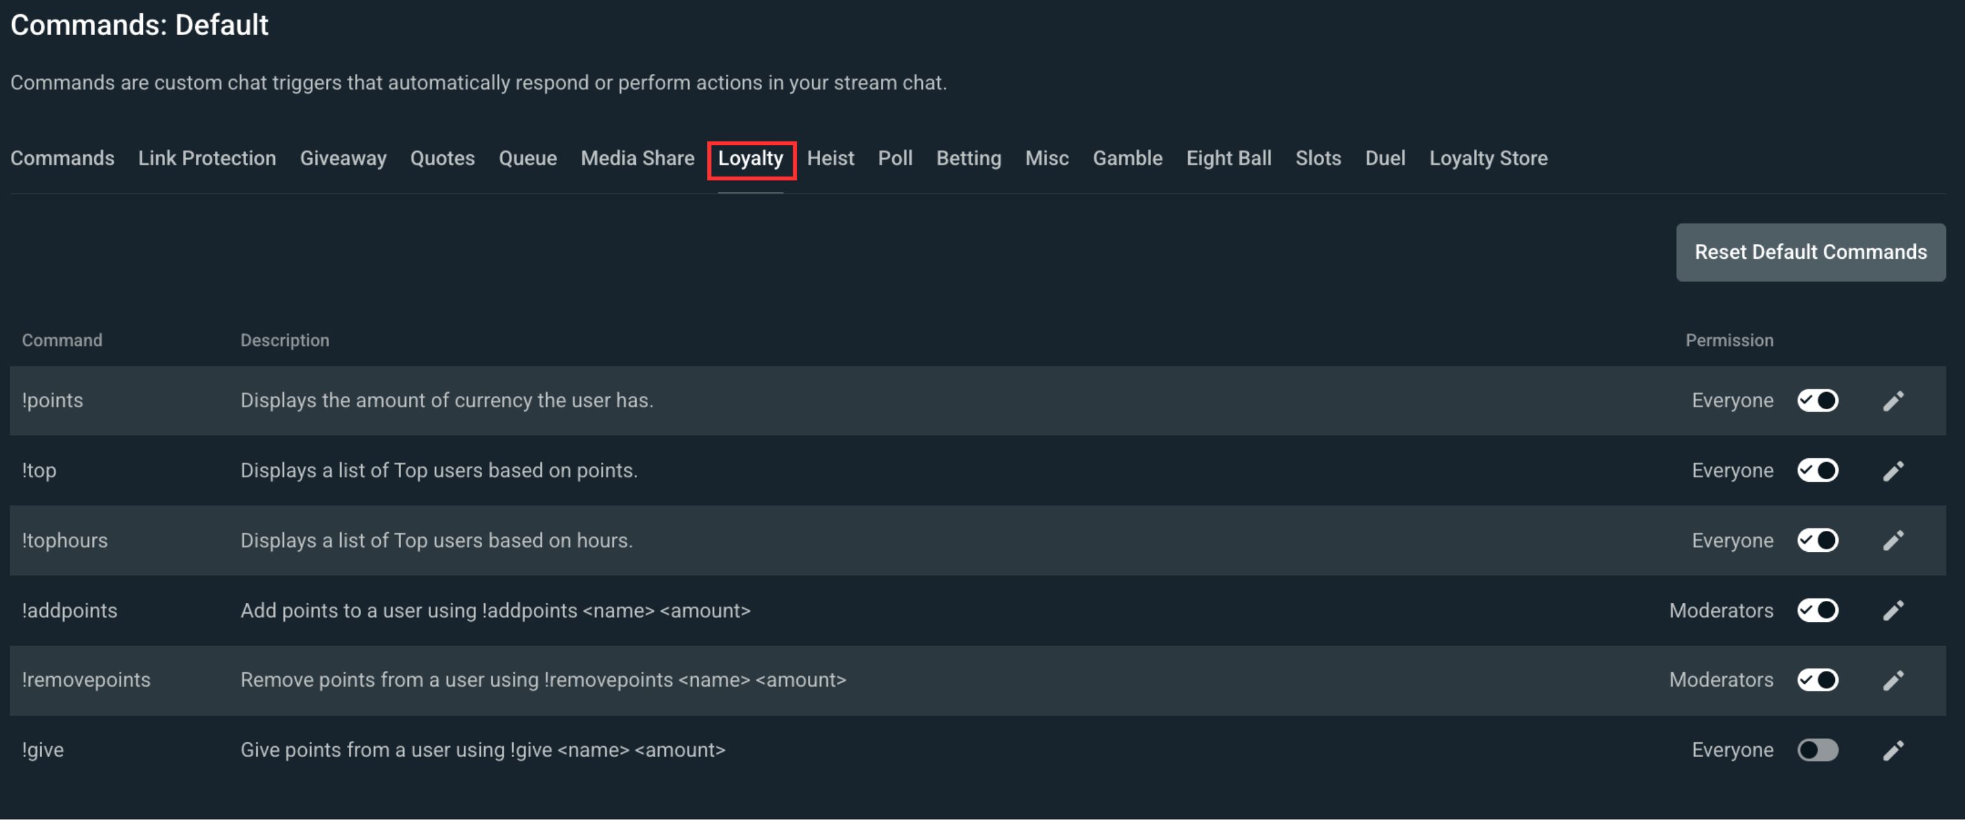This screenshot has width=1965, height=822.
Task: Select the !removepoints command name
Action: coord(86,681)
